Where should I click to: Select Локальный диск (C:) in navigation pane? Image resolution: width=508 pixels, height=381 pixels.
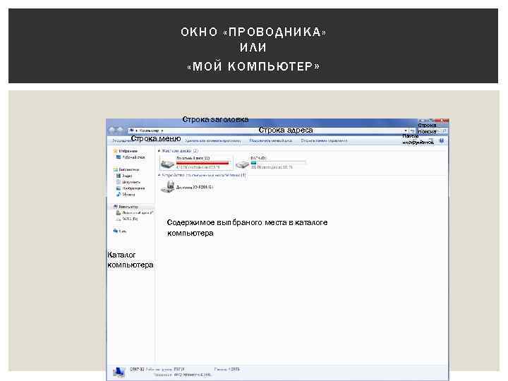[x=135, y=213]
